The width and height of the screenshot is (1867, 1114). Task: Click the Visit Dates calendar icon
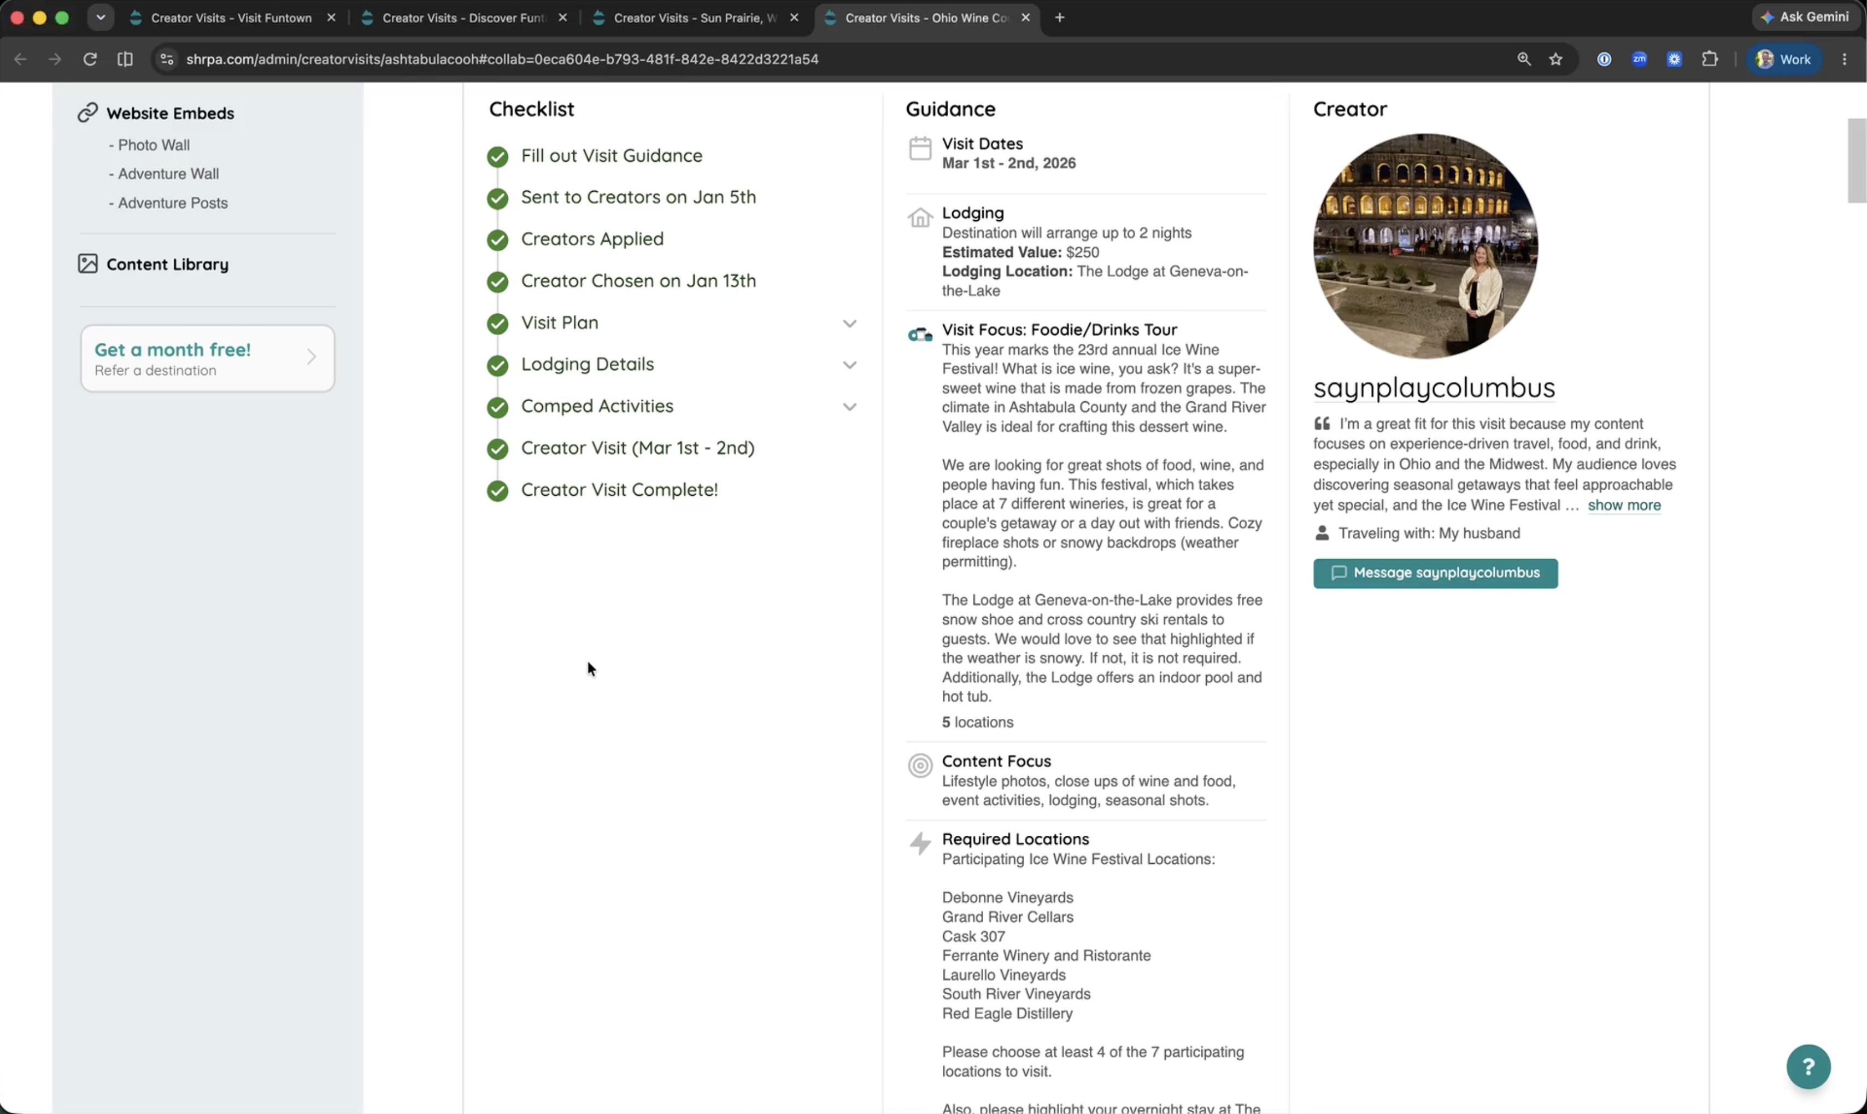click(x=920, y=148)
